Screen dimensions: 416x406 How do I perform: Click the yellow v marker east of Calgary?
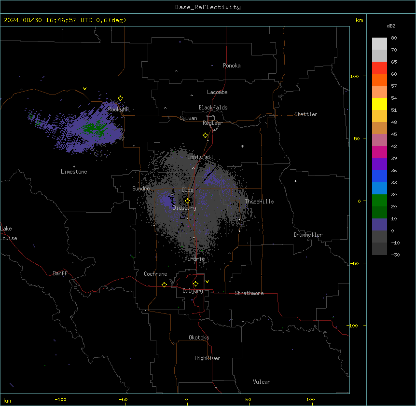coord(207,282)
